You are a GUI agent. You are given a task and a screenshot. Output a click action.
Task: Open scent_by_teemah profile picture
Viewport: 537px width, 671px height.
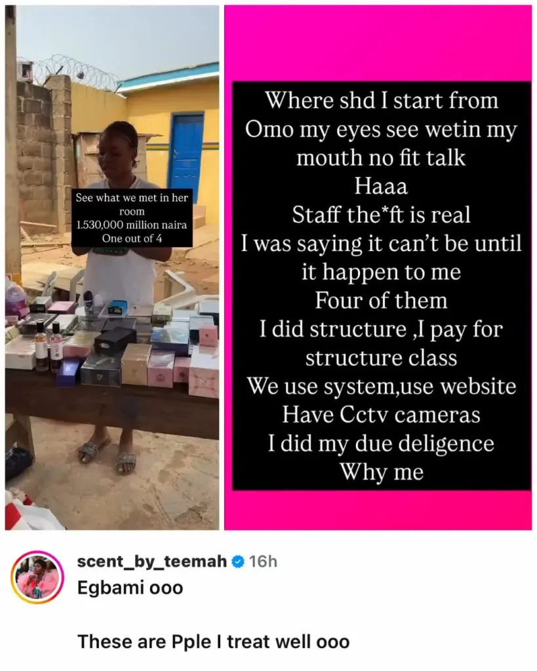(x=37, y=577)
